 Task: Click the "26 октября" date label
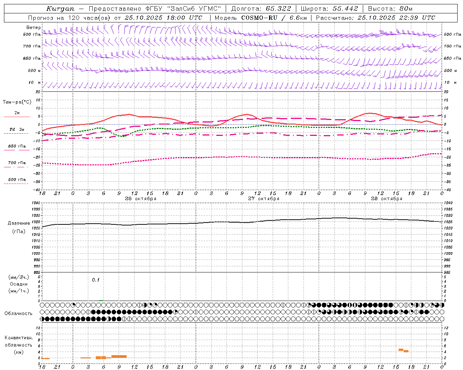pos(141,199)
